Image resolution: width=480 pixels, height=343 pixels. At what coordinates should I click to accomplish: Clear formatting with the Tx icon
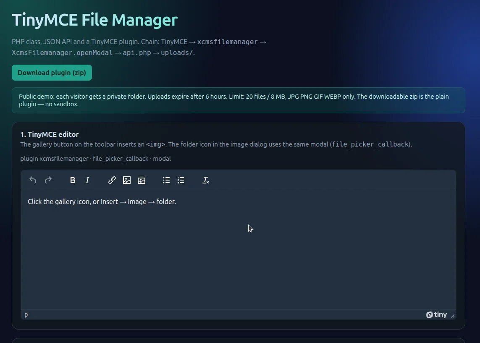(x=206, y=180)
